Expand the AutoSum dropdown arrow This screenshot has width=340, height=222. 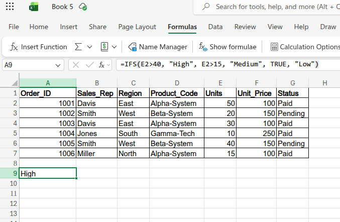pyautogui.click(x=90, y=47)
